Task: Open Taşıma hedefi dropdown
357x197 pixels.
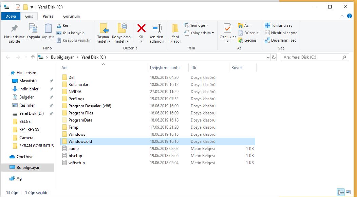Action: click(104, 34)
